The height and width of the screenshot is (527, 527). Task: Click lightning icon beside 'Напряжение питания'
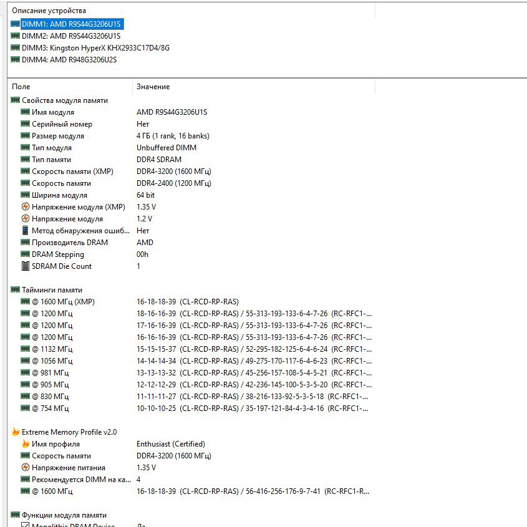click(25, 467)
